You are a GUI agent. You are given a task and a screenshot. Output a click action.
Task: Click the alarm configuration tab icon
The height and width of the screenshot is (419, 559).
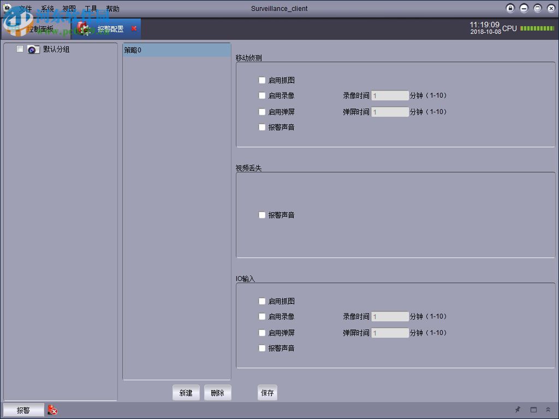click(84, 28)
